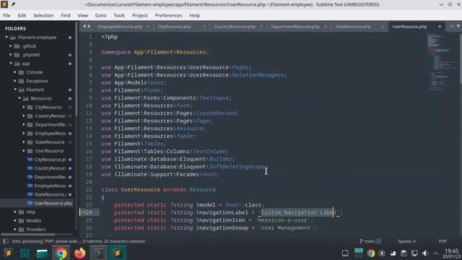The image size is (462, 260).
Task: Open the Find menu
Action: [66, 15]
